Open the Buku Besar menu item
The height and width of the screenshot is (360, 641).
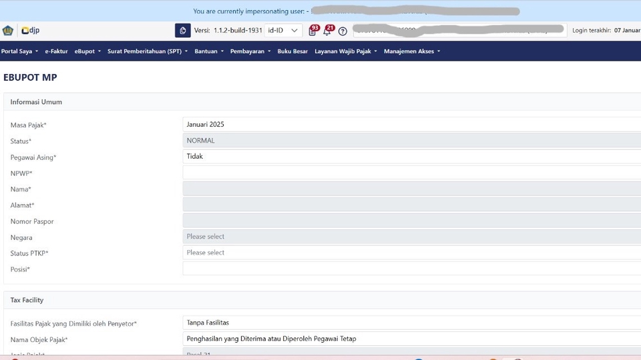pyautogui.click(x=292, y=51)
